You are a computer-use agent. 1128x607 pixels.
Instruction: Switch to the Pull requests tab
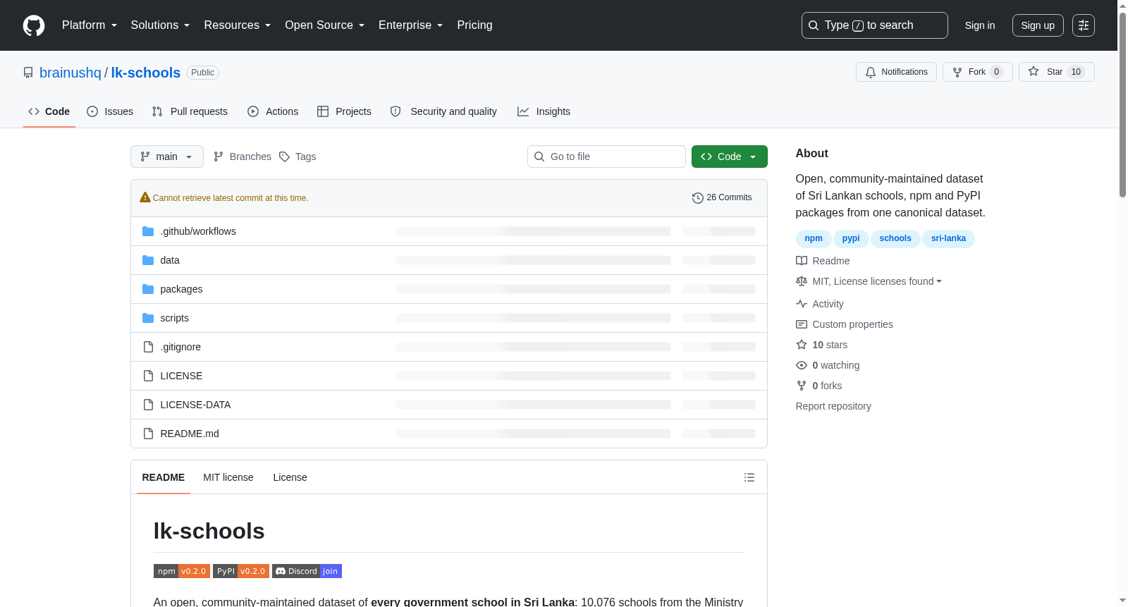point(190,111)
